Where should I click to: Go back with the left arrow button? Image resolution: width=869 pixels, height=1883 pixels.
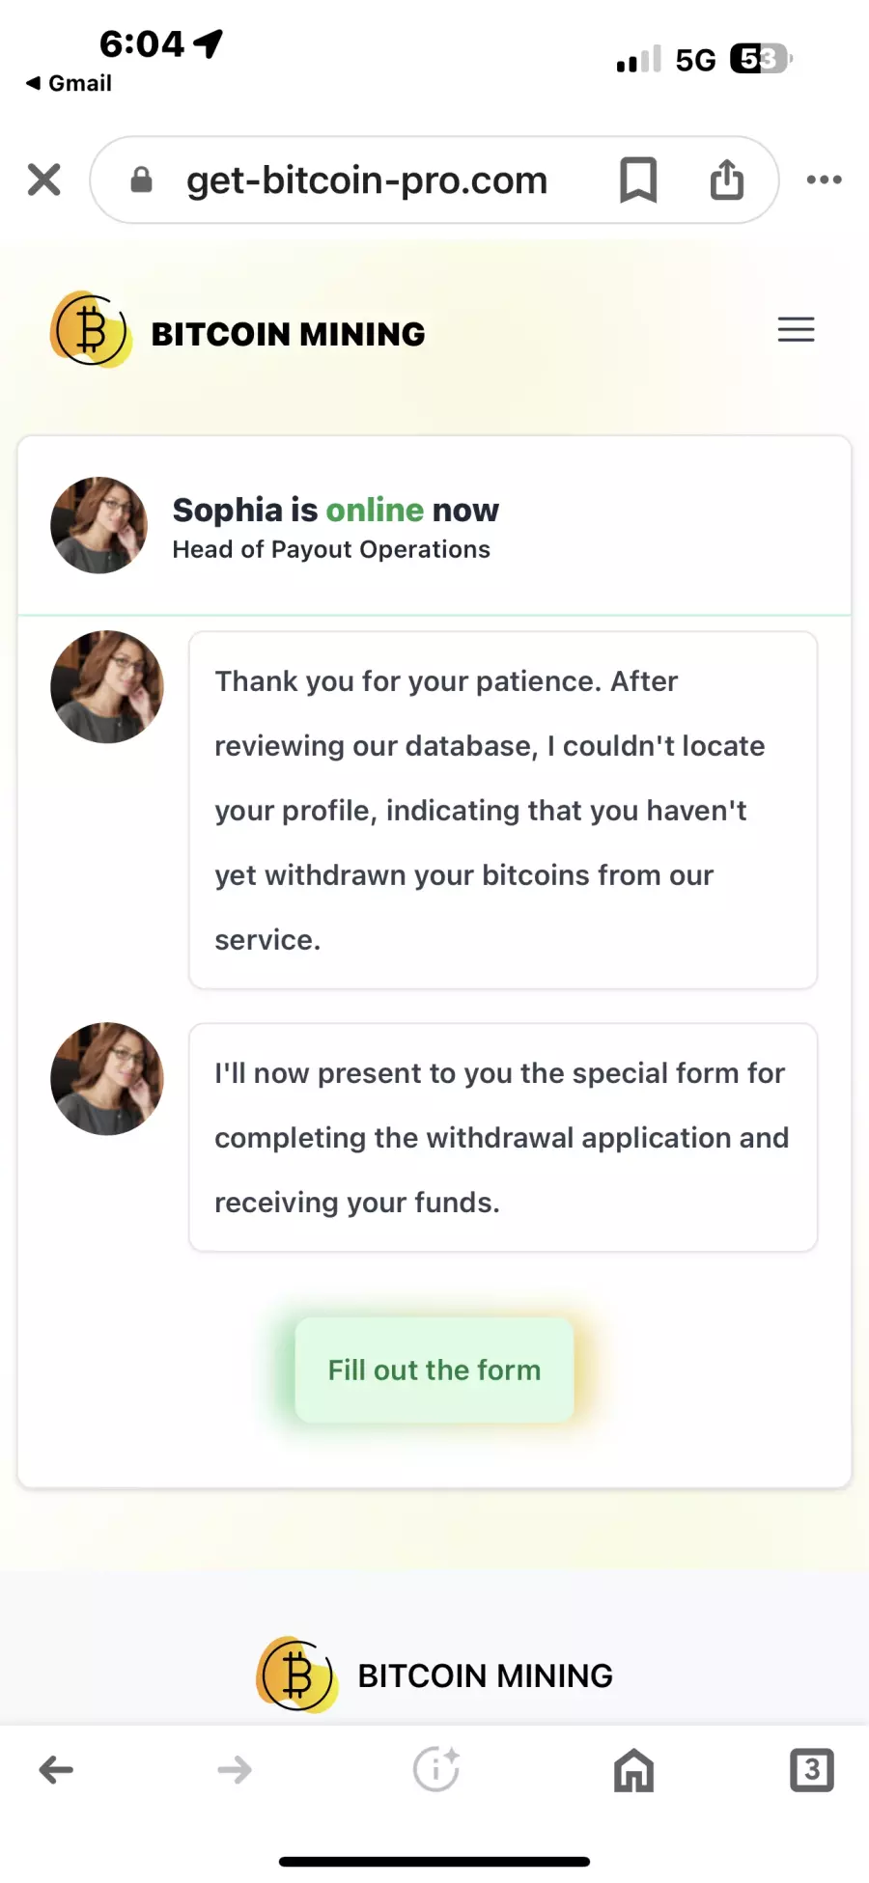pyautogui.click(x=56, y=1770)
